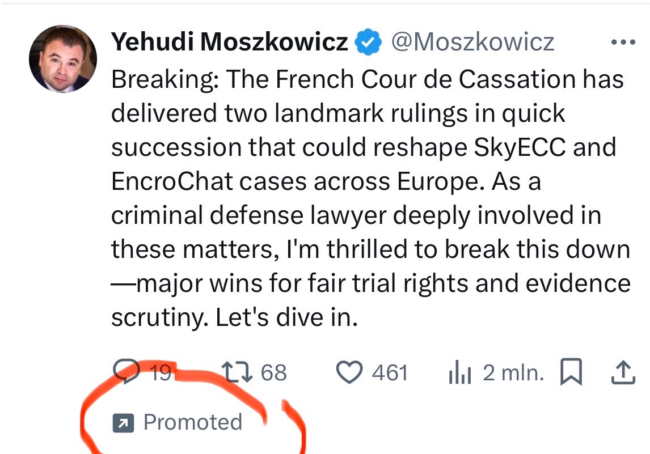
Task: Click the Yehudi Moszkowicz display name
Action: 230,43
